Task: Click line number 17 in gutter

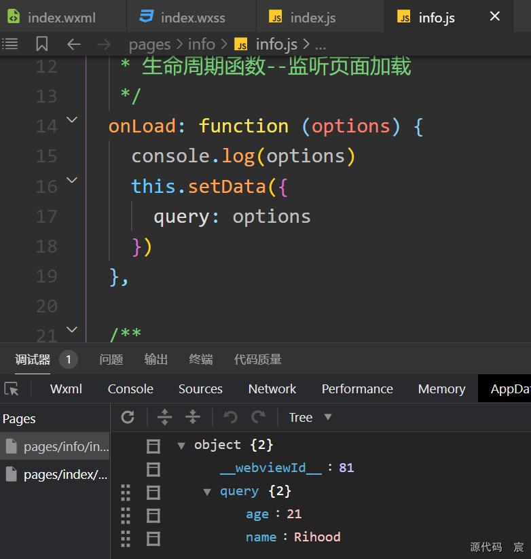Action: [x=46, y=217]
